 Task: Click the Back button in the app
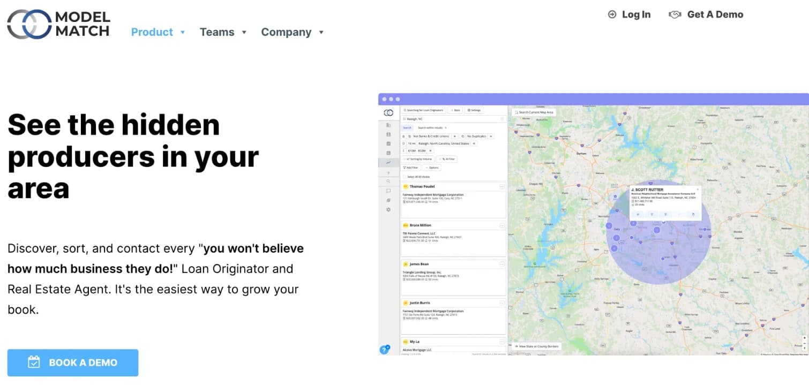coord(455,110)
